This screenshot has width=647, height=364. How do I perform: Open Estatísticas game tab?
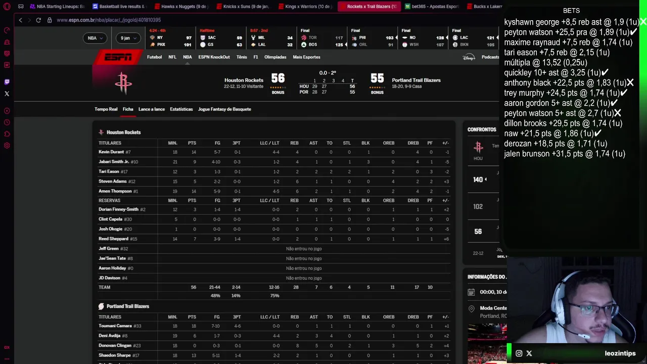[x=181, y=109]
